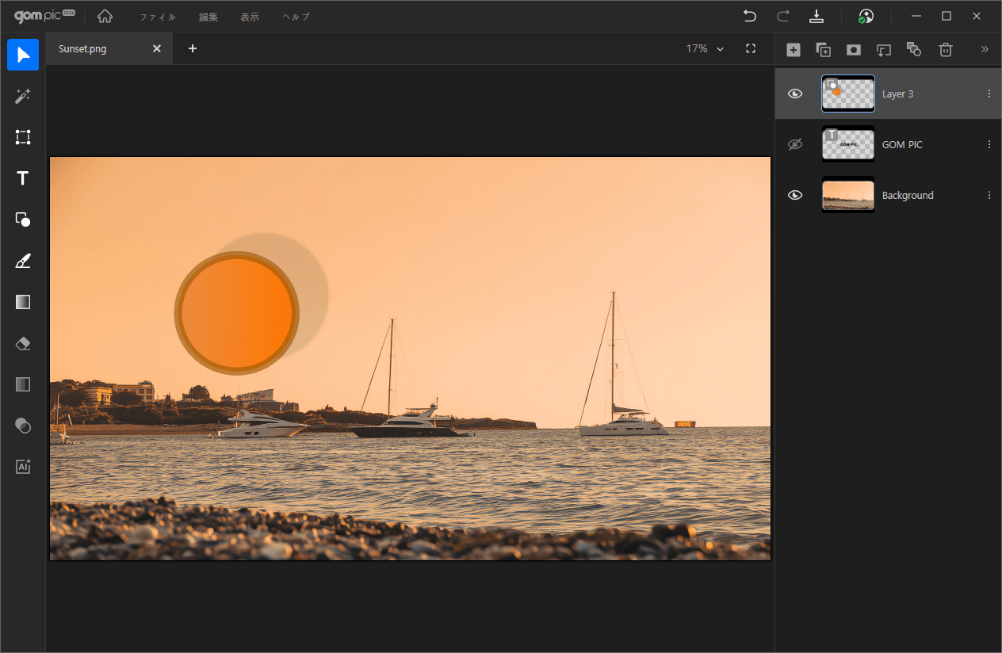
Task: Click the Undo arrow
Action: click(x=749, y=16)
